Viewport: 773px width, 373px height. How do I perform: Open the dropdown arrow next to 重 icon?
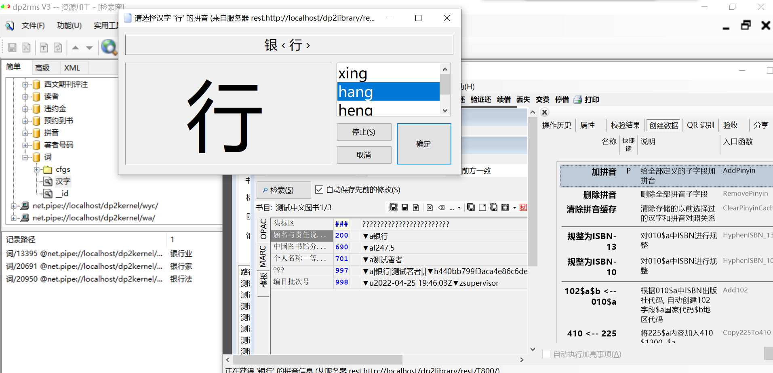point(514,207)
